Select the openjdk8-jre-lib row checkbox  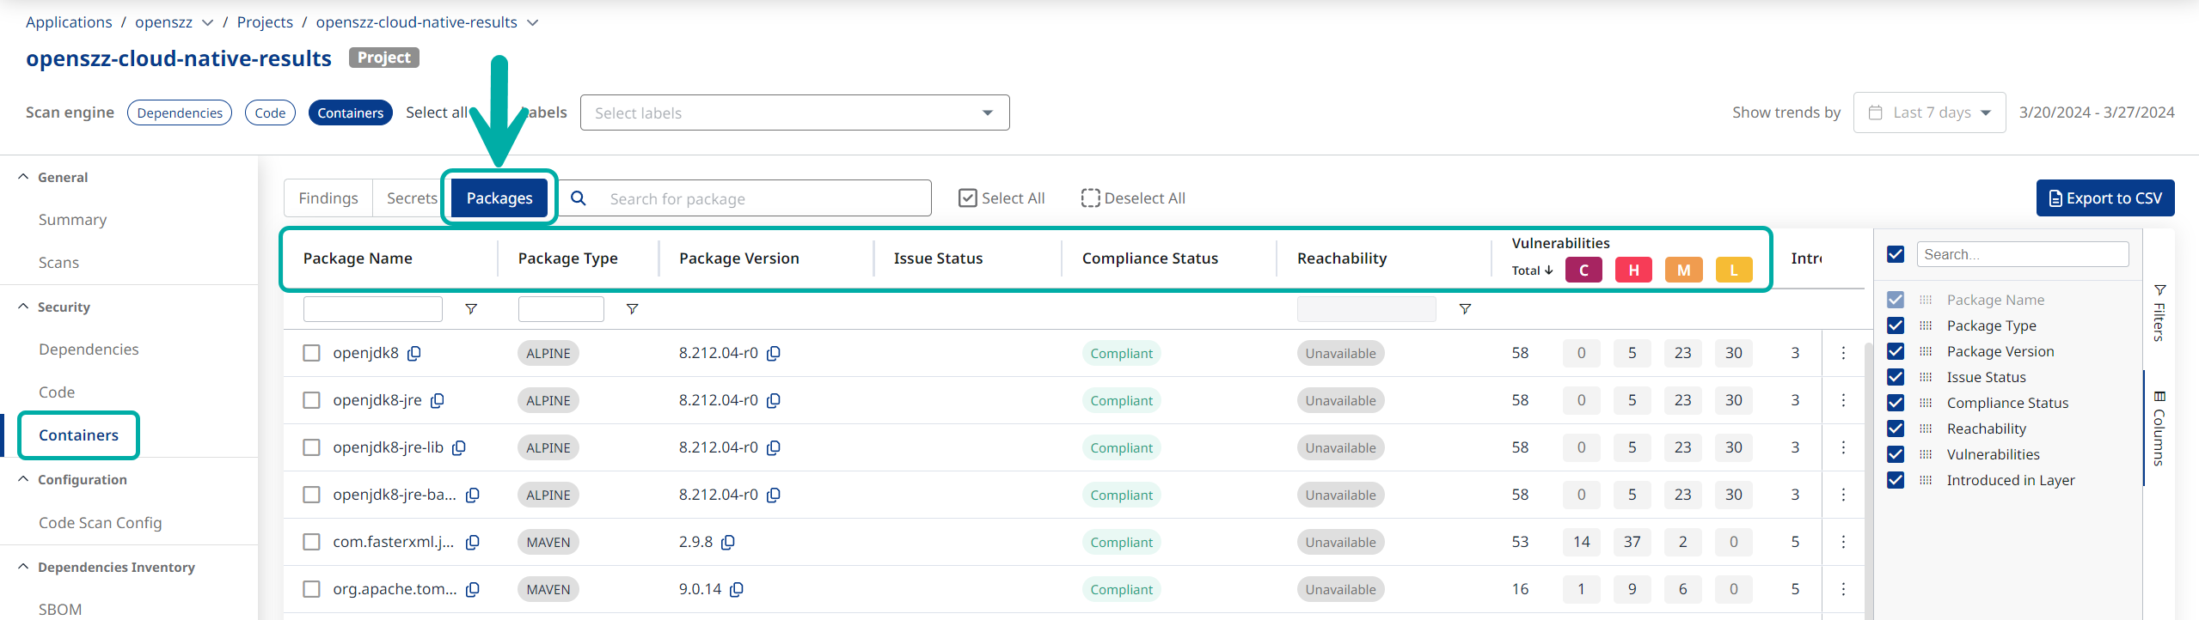pos(311,447)
